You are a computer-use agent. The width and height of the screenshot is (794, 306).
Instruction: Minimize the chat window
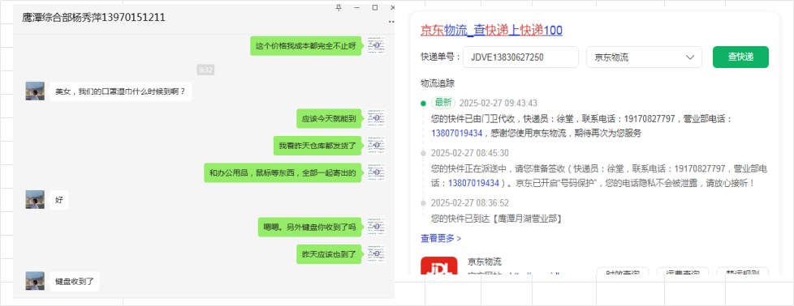coord(356,7)
